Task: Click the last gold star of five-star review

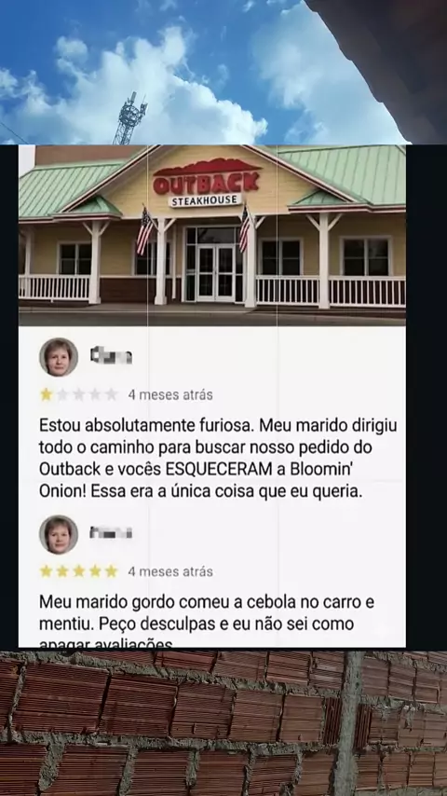Action: [111, 571]
